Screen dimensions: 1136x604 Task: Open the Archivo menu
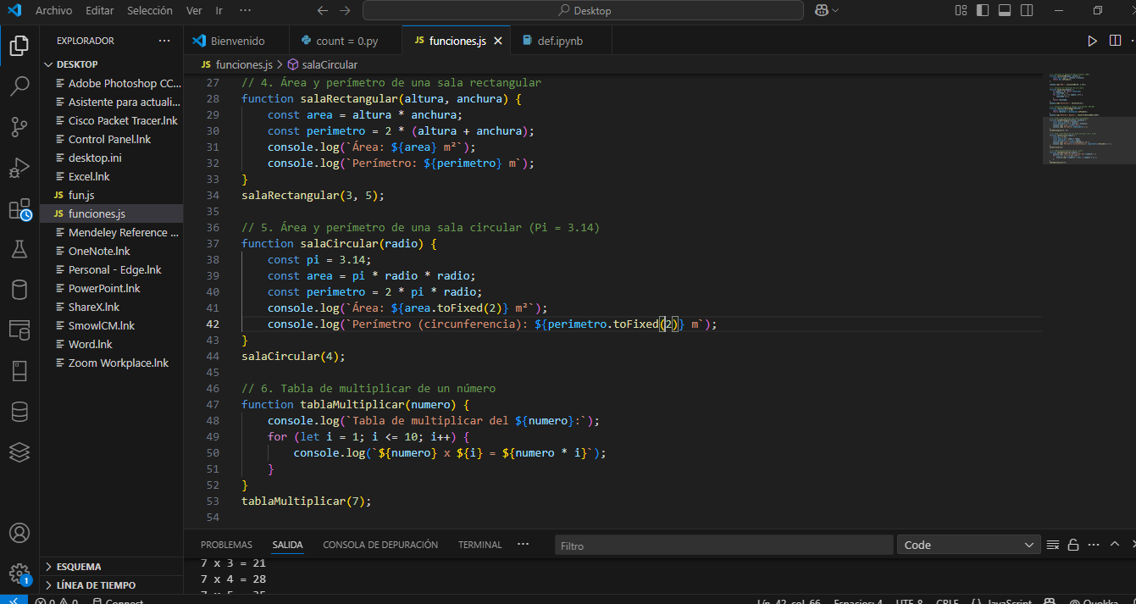(54, 10)
